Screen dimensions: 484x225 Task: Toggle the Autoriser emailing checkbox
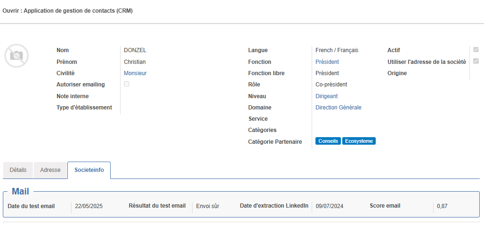click(x=127, y=84)
